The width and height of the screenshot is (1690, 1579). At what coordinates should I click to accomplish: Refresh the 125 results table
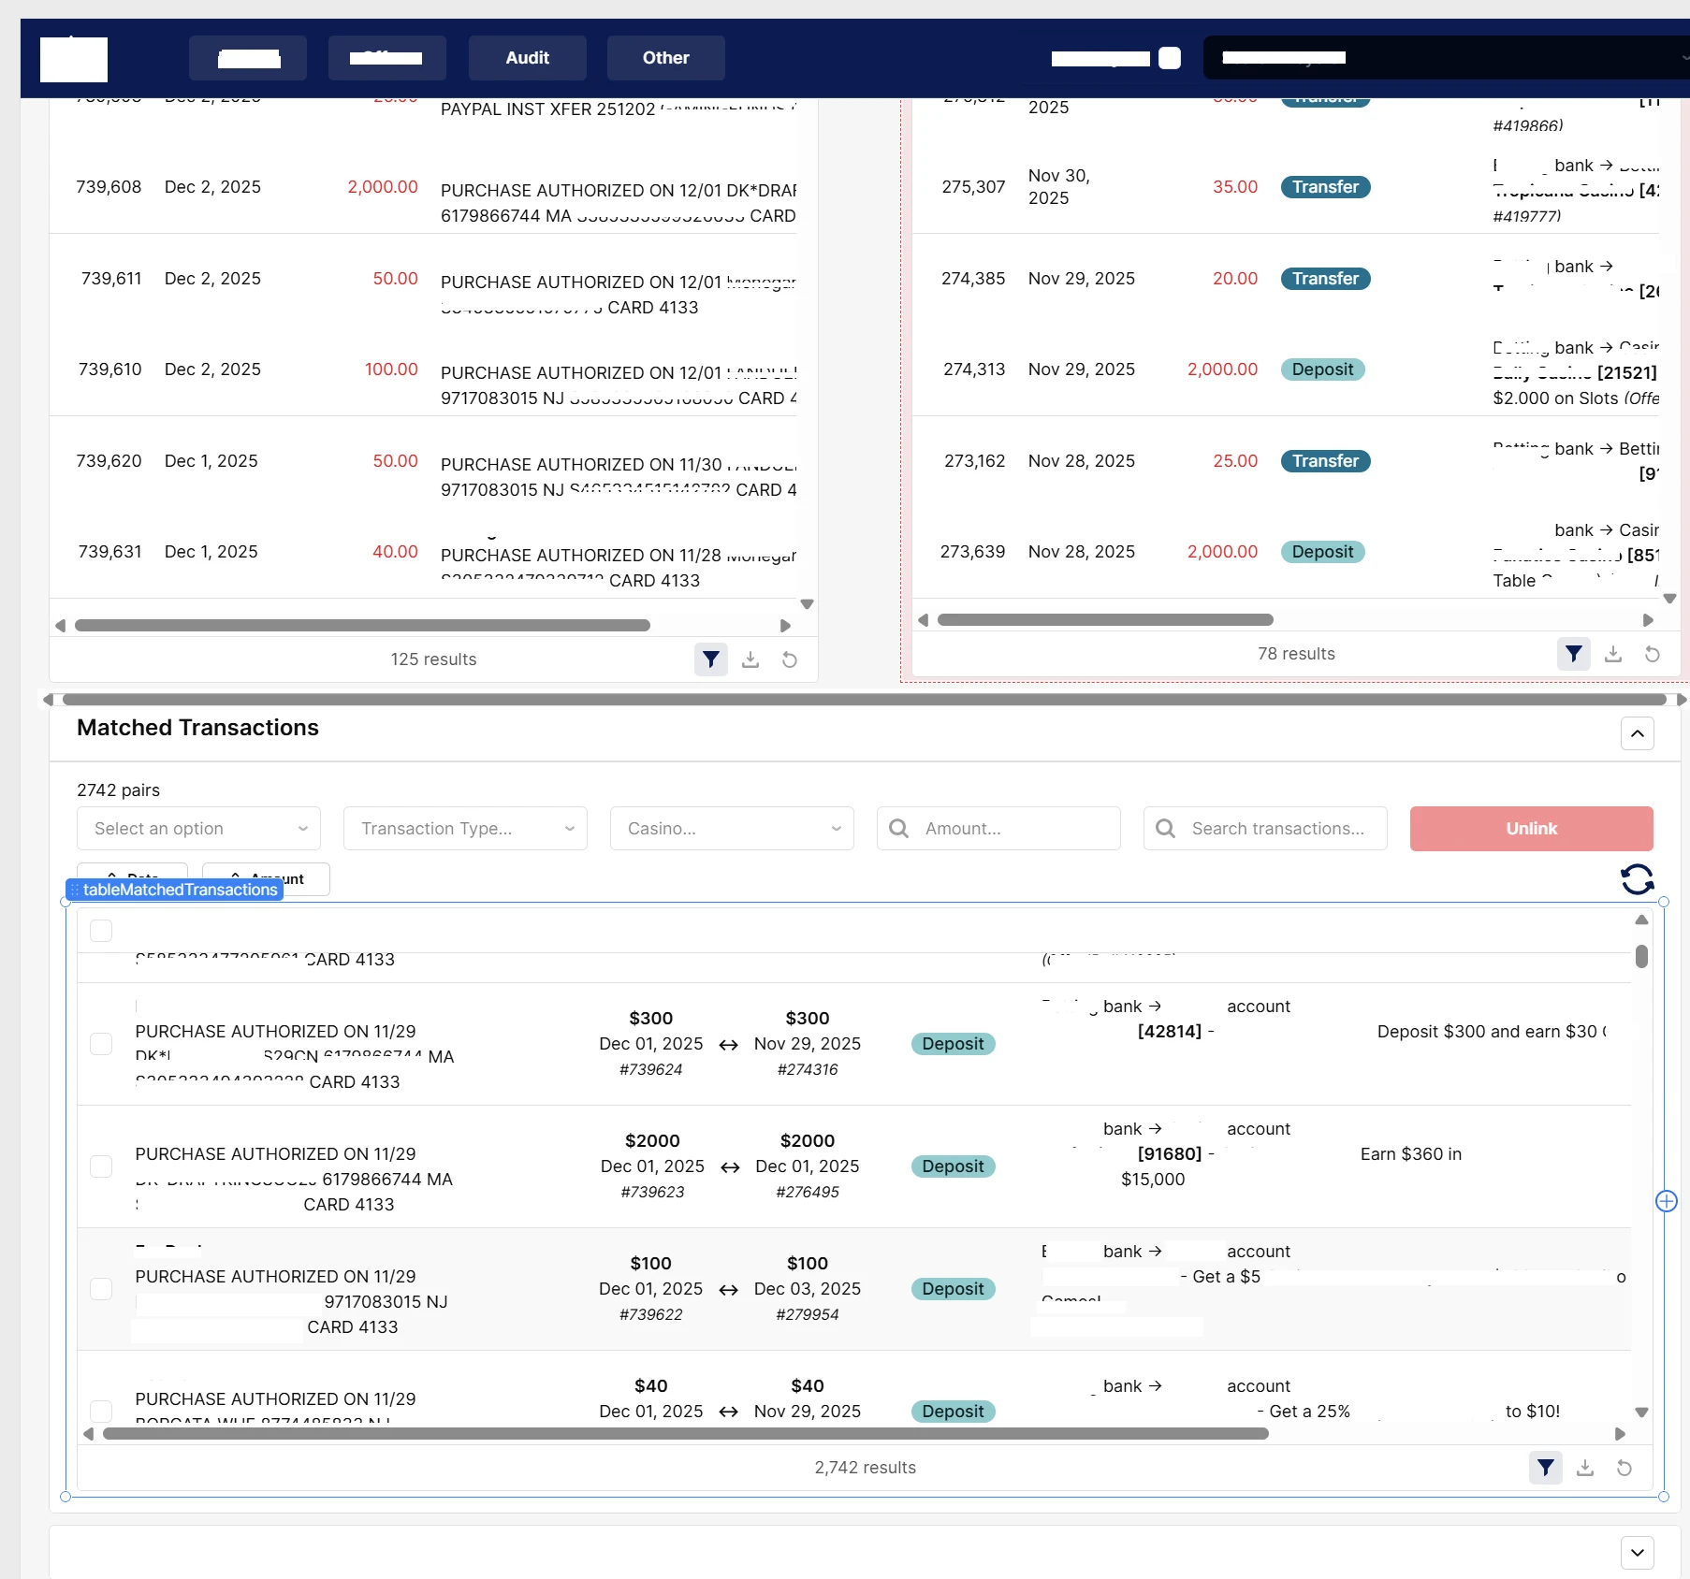pos(790,659)
